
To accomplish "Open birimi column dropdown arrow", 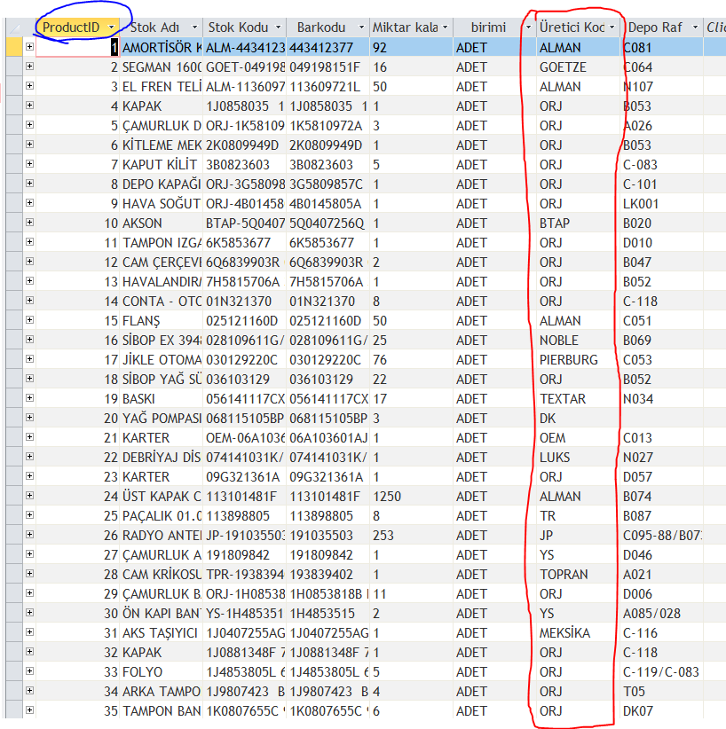I will (x=528, y=27).
